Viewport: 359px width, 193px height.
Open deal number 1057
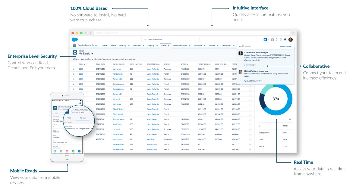(81, 69)
